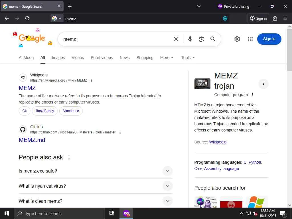Open the BonziBuddy thumbnail under People also search for
Viewport: 292px width, 219px height.
click(x=206, y=202)
